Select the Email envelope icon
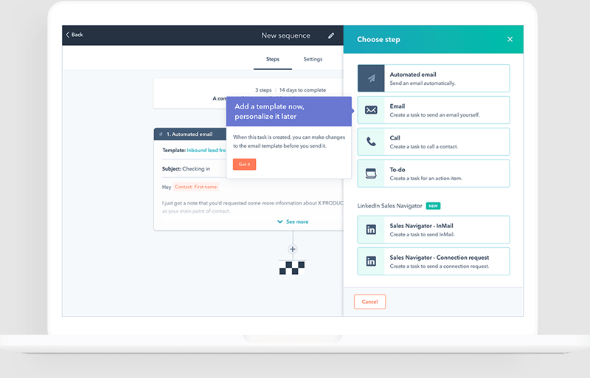This screenshot has width=590, height=378. tap(372, 110)
